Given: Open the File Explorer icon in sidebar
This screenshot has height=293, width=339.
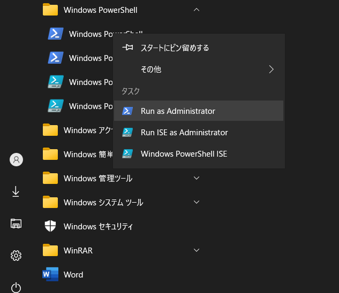Looking at the screenshot, I should 16,223.
